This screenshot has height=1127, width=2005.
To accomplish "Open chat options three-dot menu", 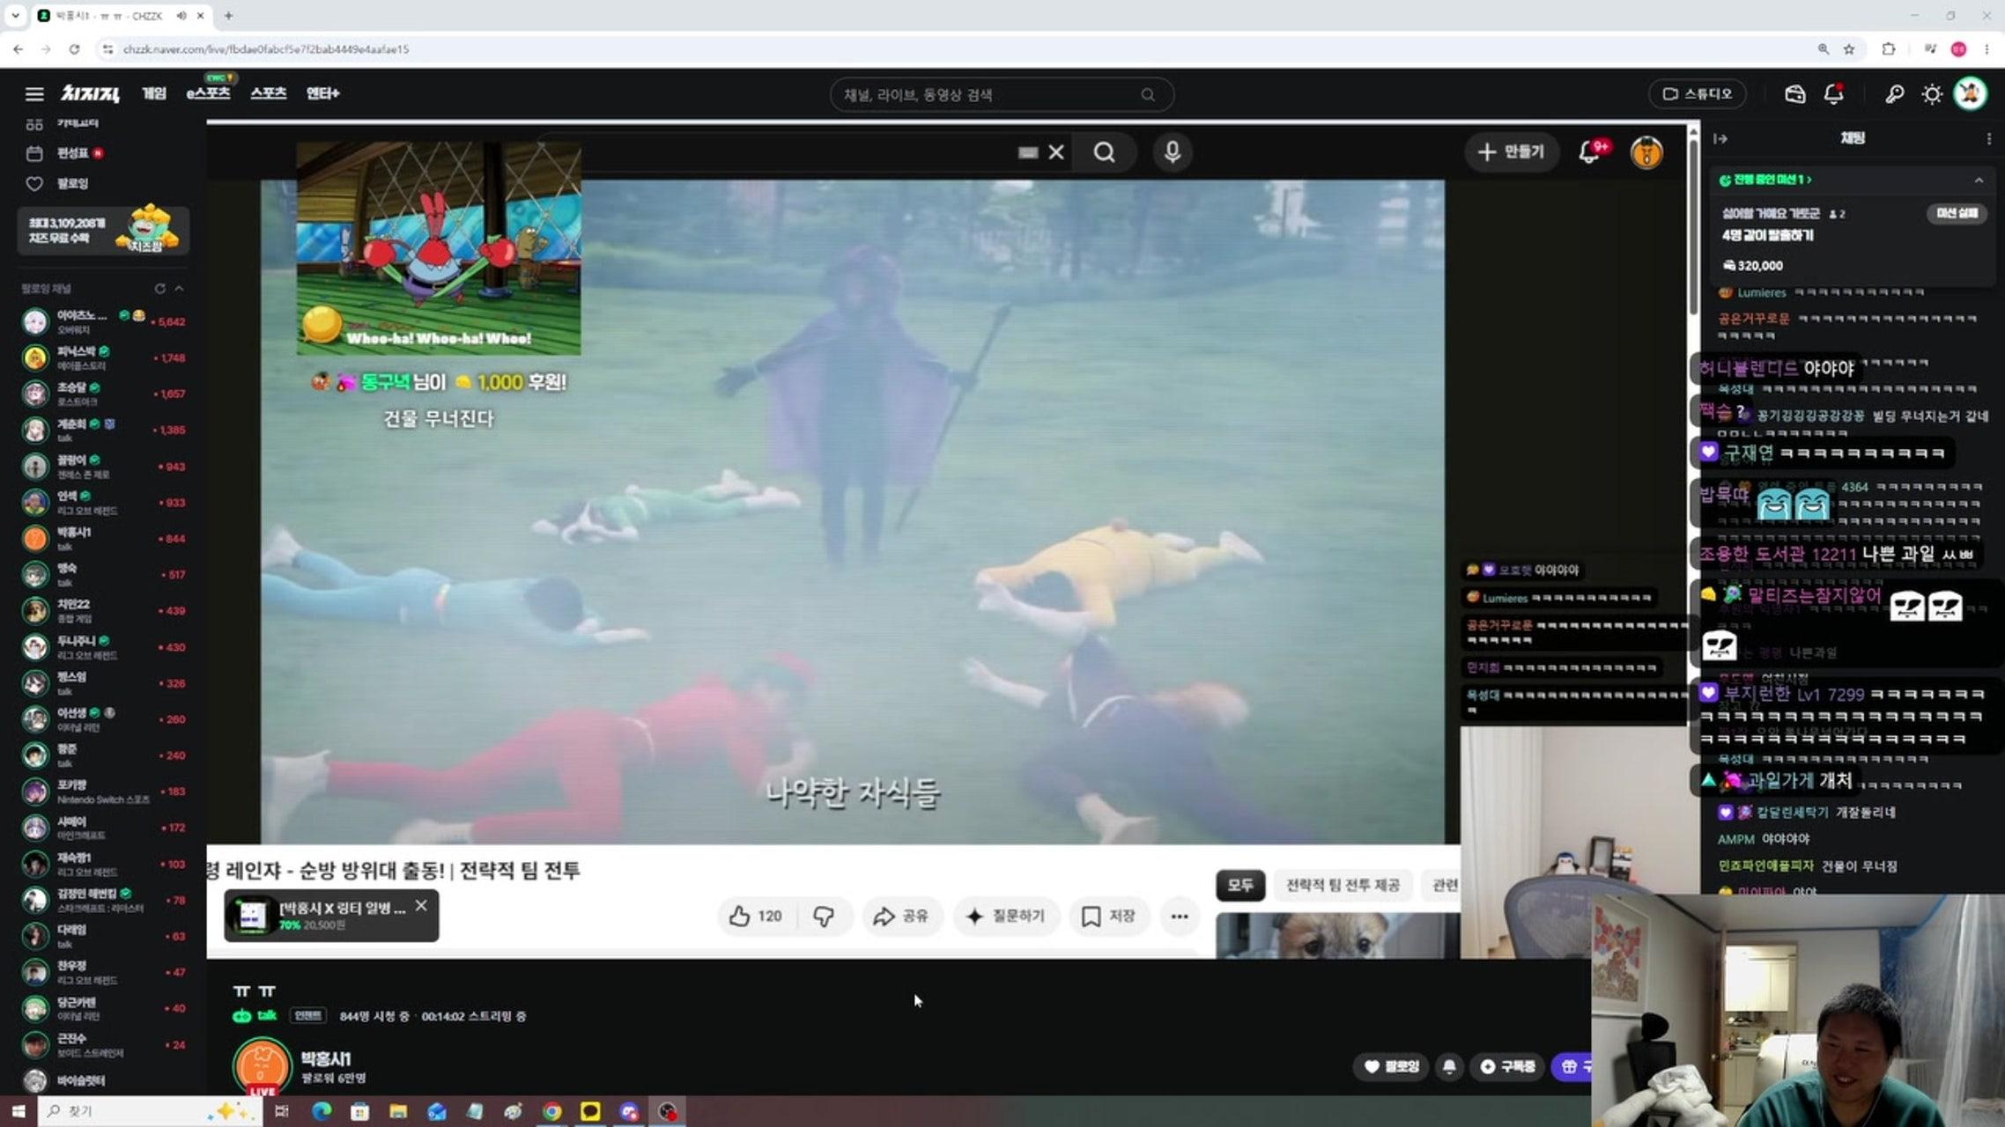I will click(1988, 139).
